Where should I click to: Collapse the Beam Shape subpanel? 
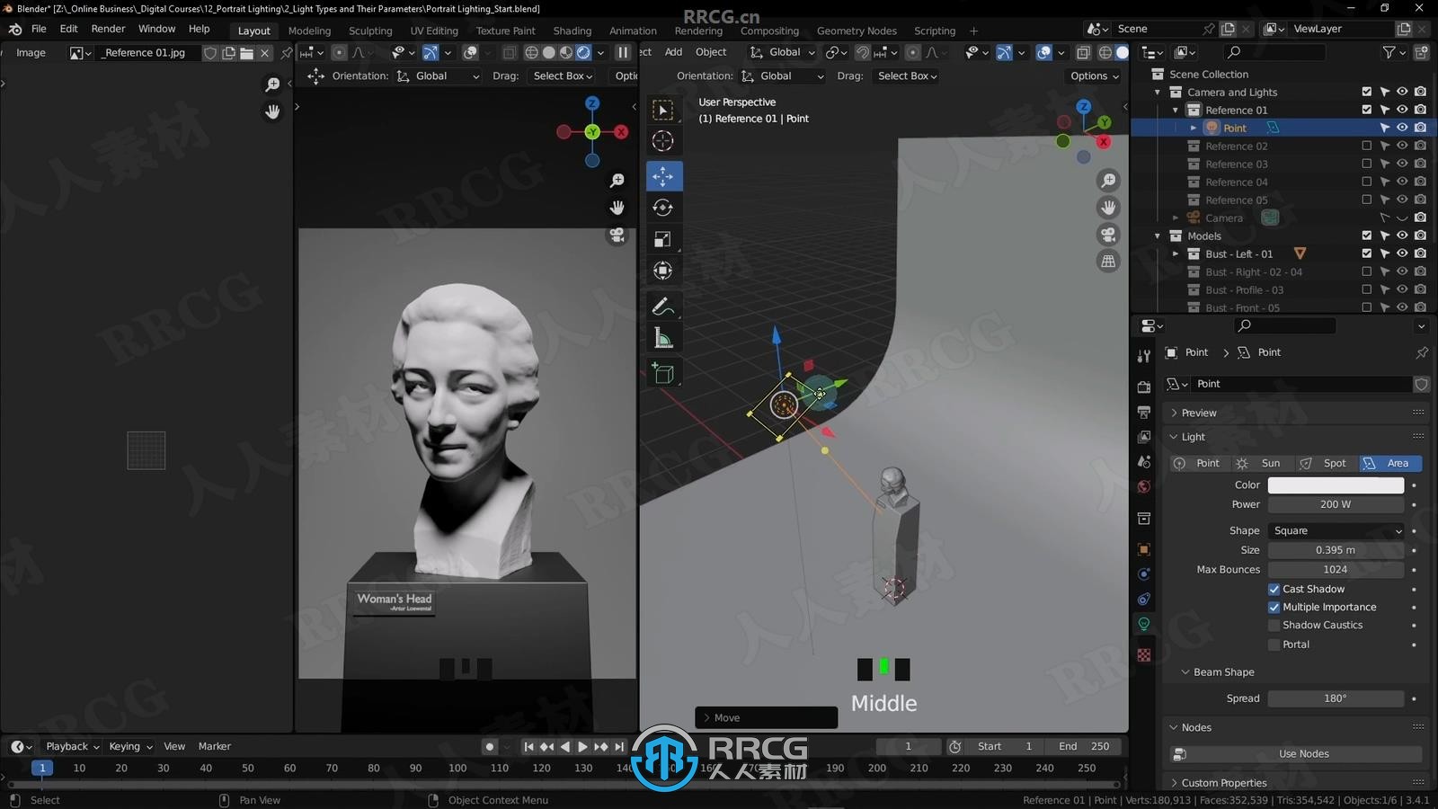(x=1223, y=672)
